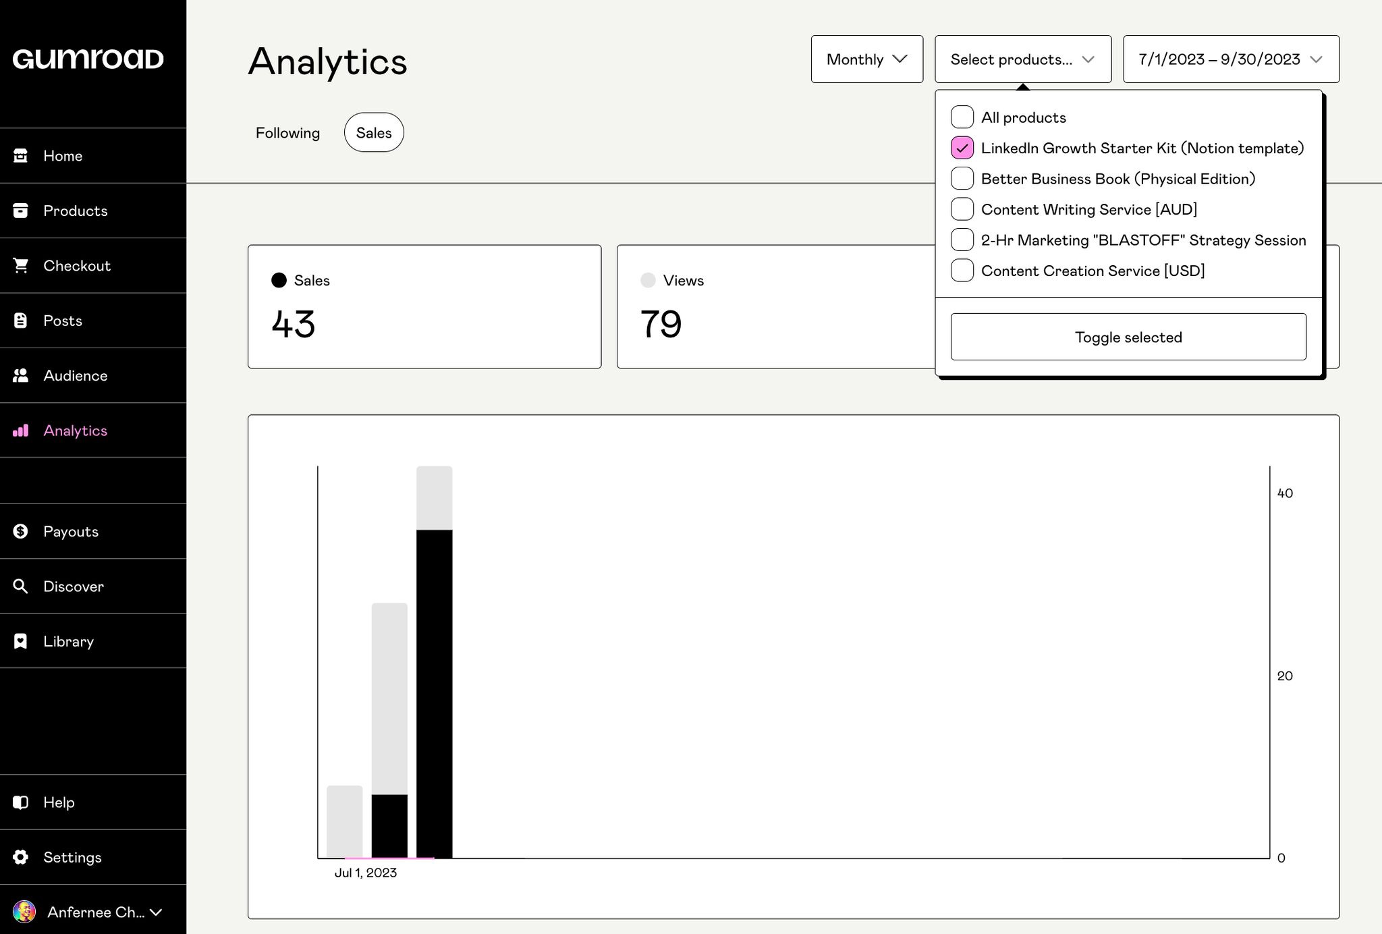Click the first gray views bar

pos(344,821)
